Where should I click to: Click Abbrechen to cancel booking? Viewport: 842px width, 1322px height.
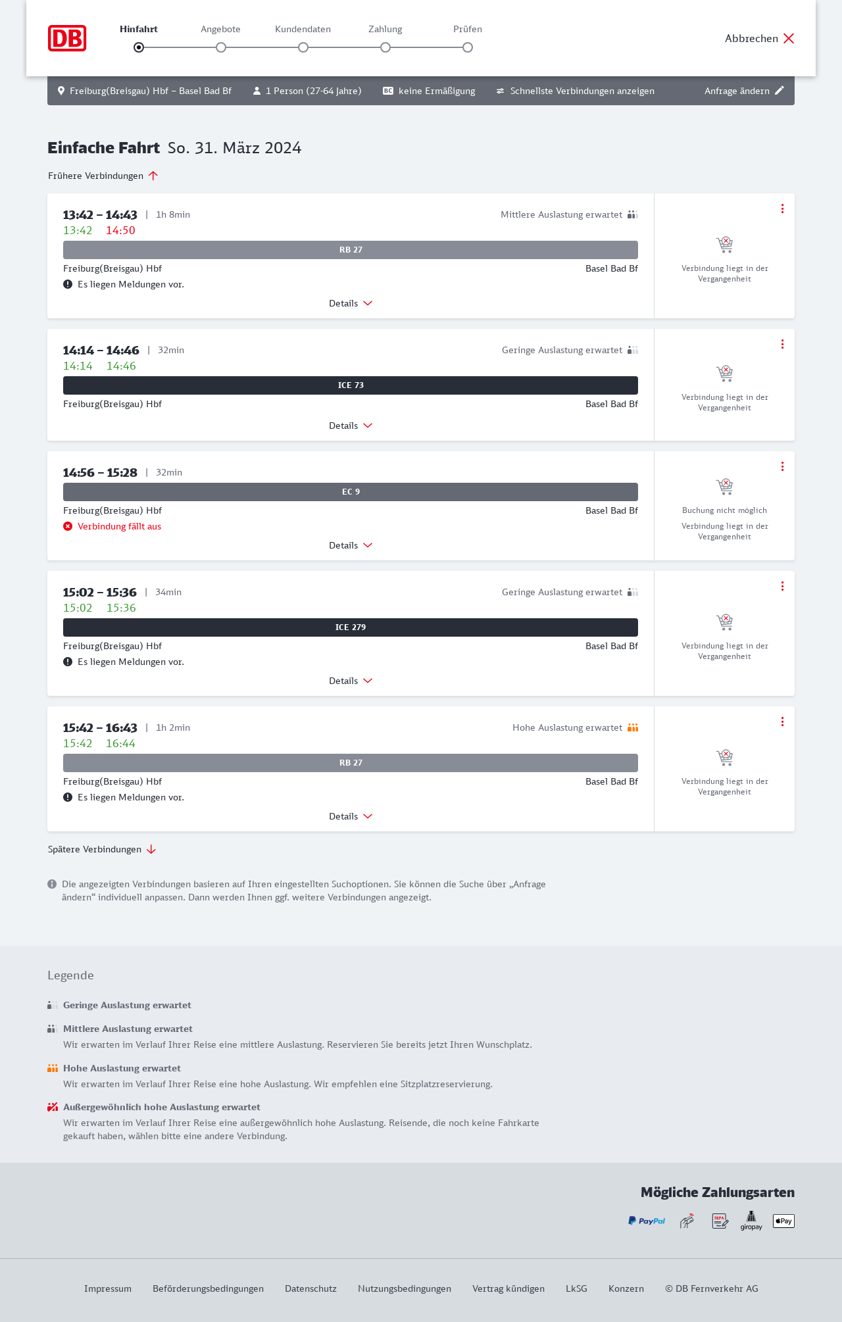pos(759,38)
